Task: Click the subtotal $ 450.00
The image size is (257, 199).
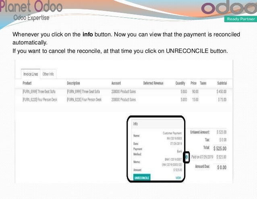Action: tap(222, 92)
